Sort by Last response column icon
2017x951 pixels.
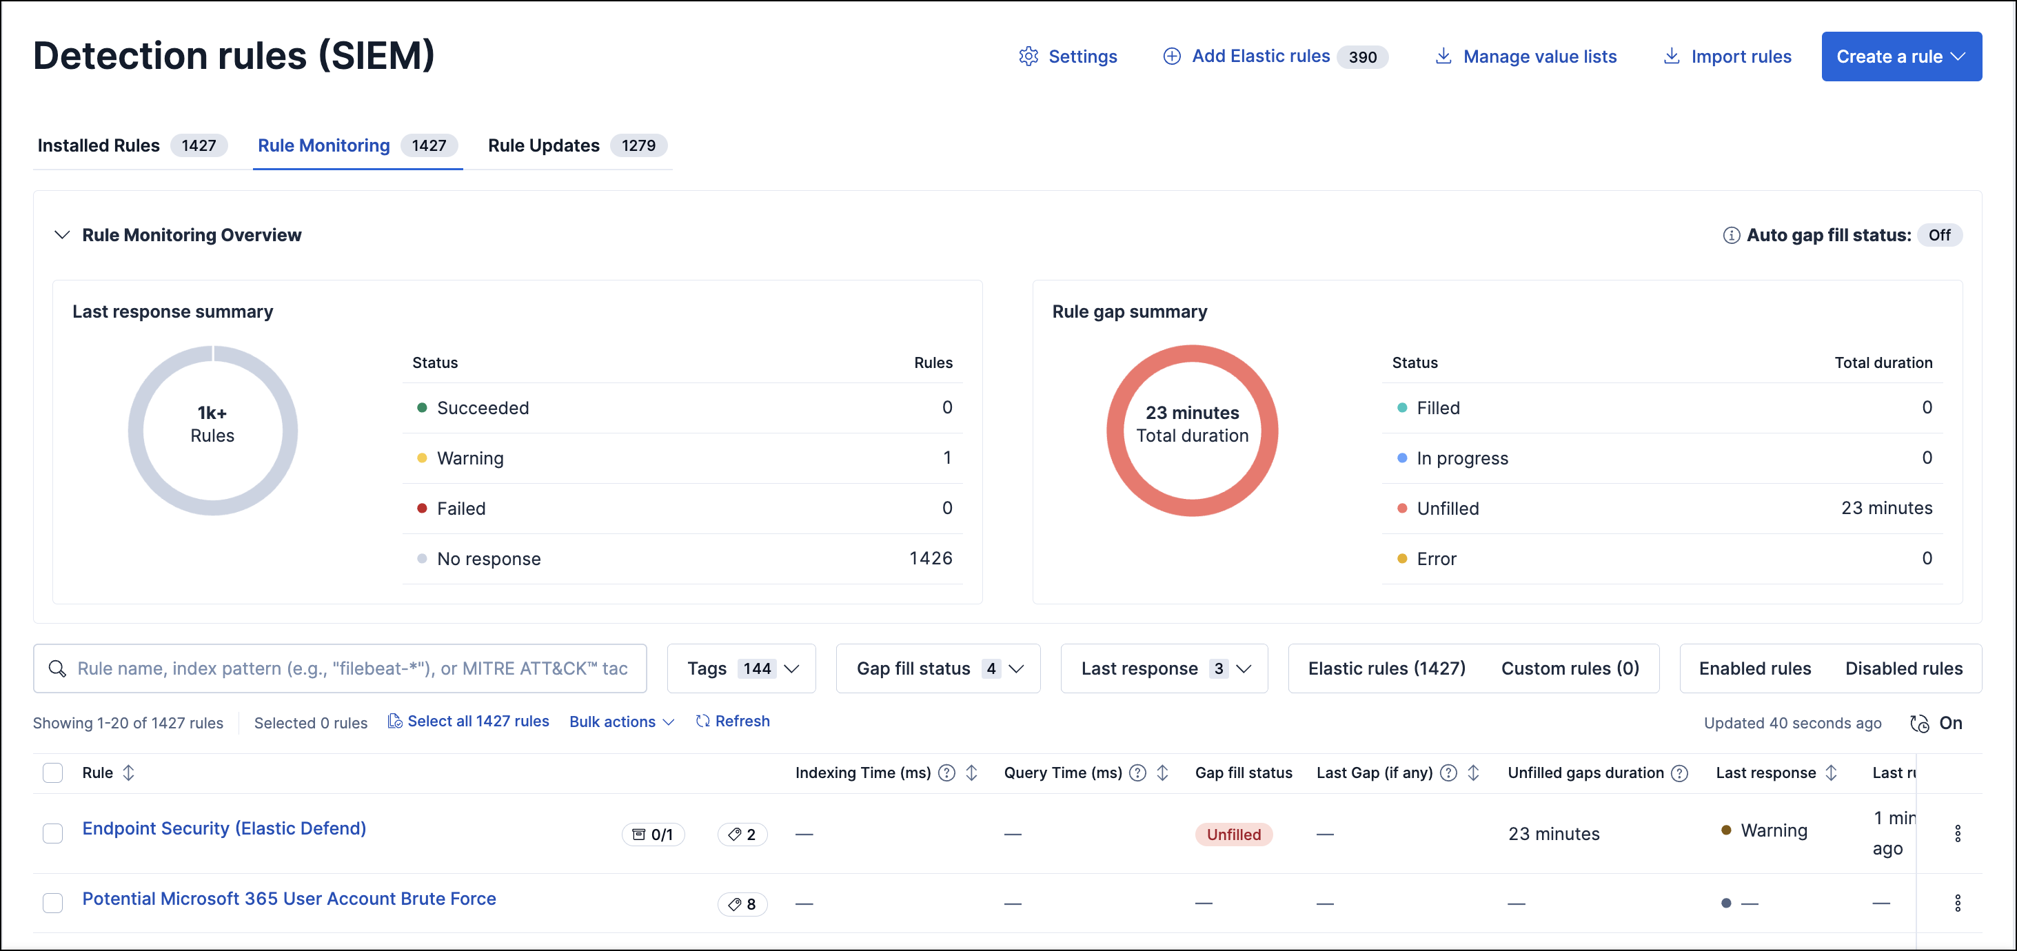tap(1831, 773)
